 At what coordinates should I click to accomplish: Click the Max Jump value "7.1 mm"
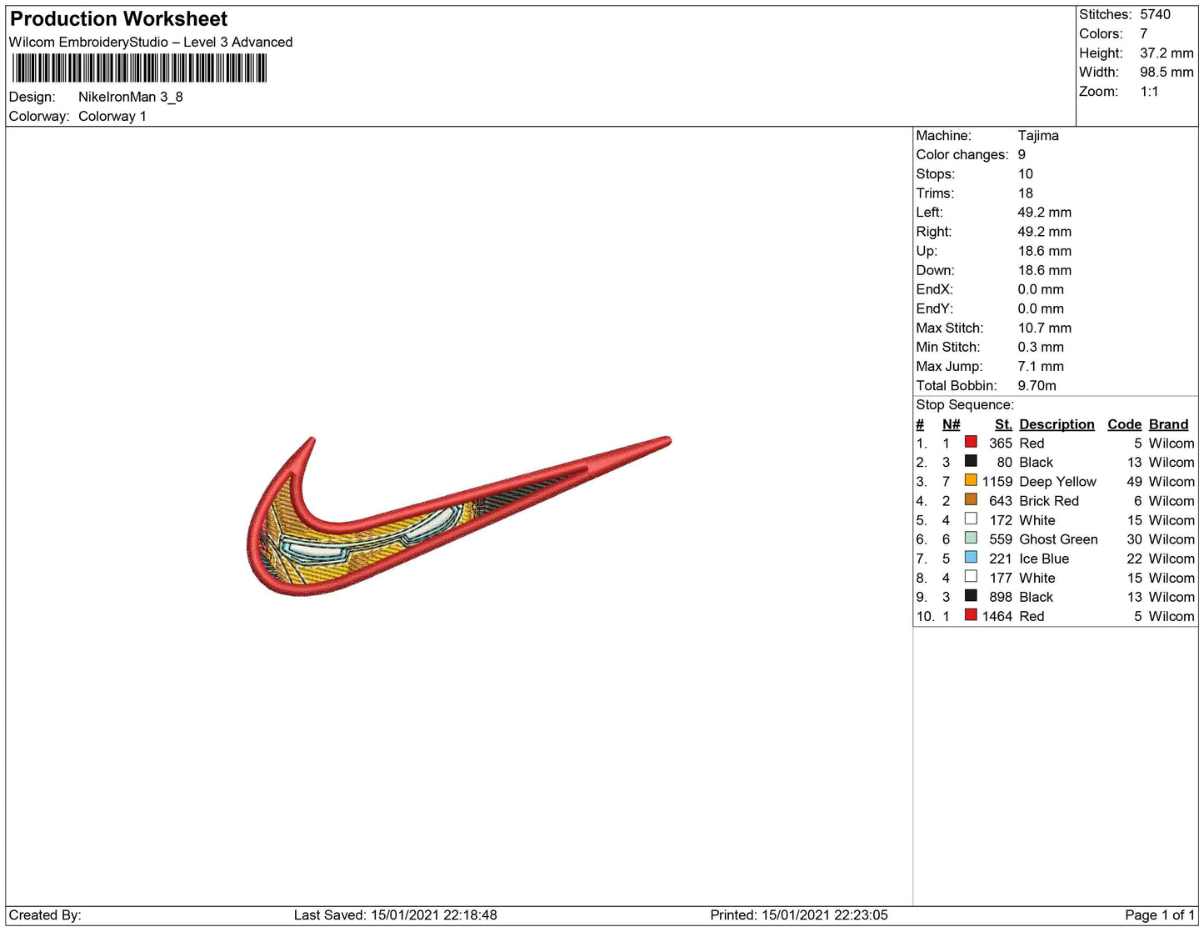(x=1041, y=366)
